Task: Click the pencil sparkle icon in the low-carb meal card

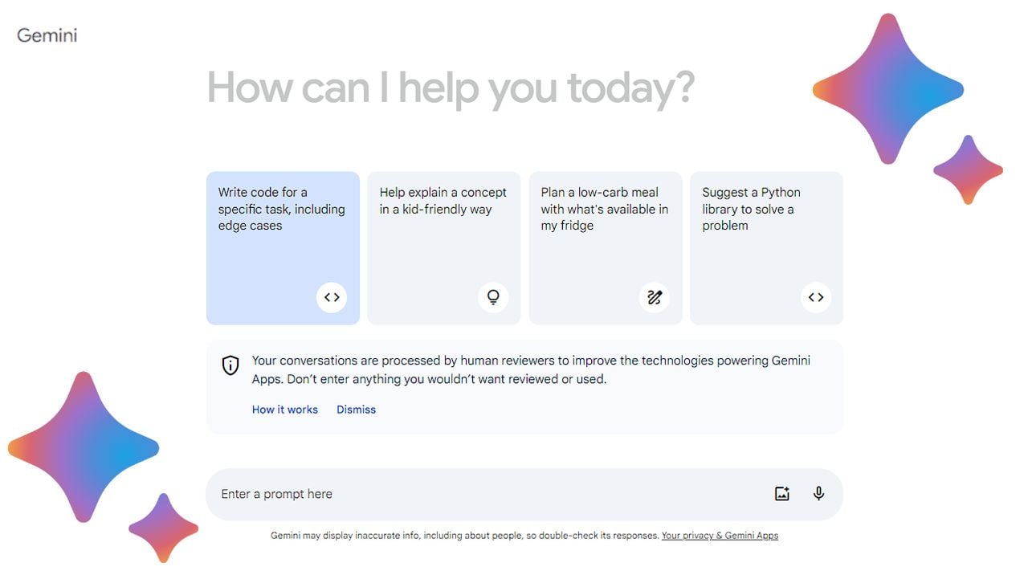Action: point(655,297)
